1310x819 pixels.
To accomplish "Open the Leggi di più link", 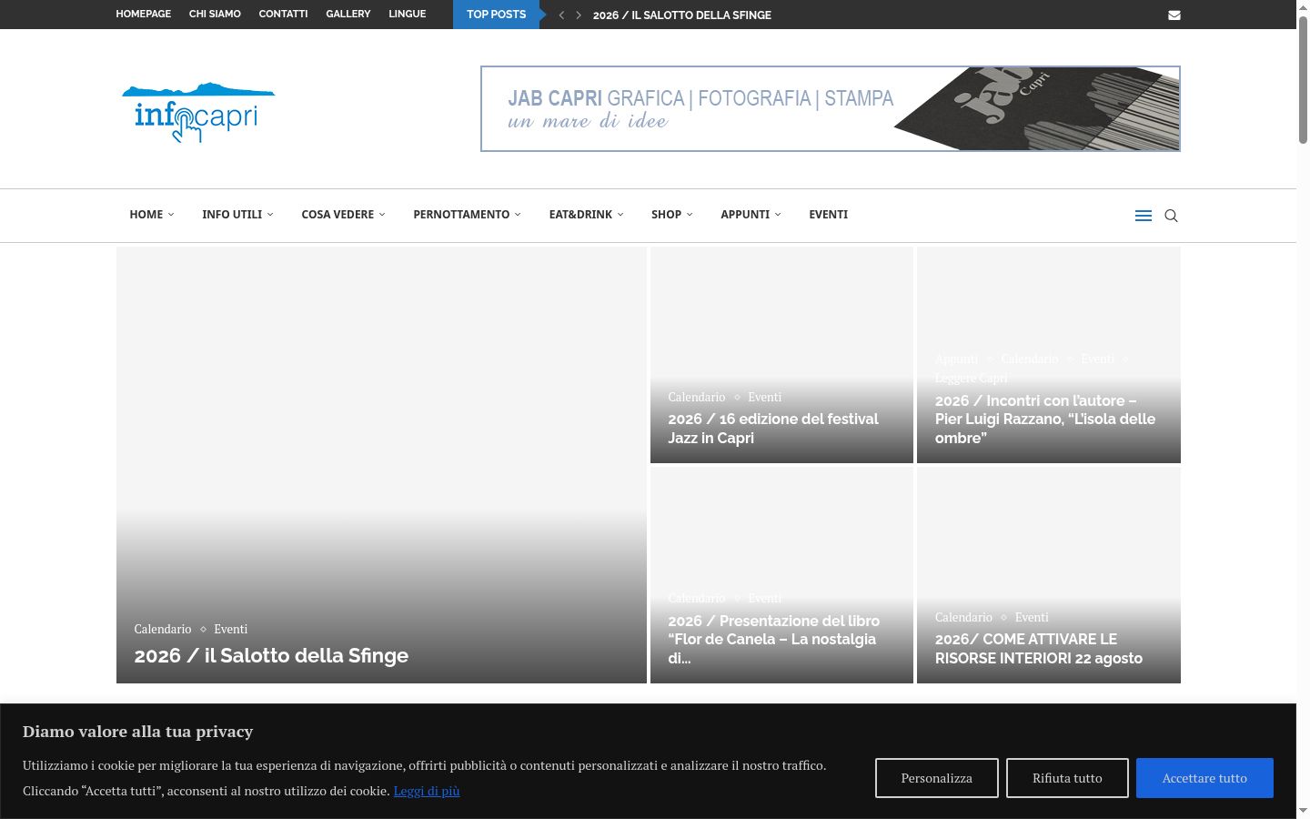I will pos(427,791).
